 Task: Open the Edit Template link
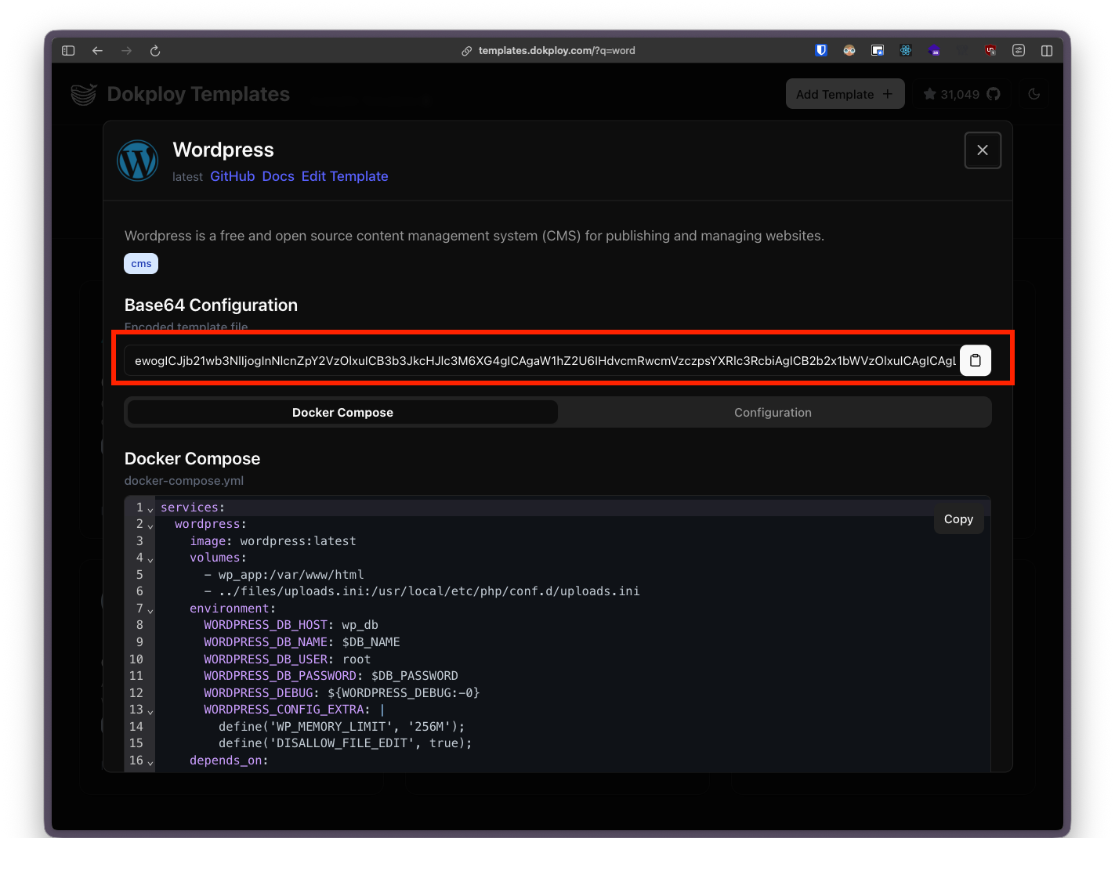(345, 176)
